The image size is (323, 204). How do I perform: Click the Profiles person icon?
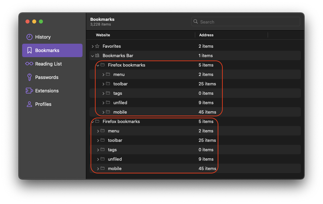point(30,104)
